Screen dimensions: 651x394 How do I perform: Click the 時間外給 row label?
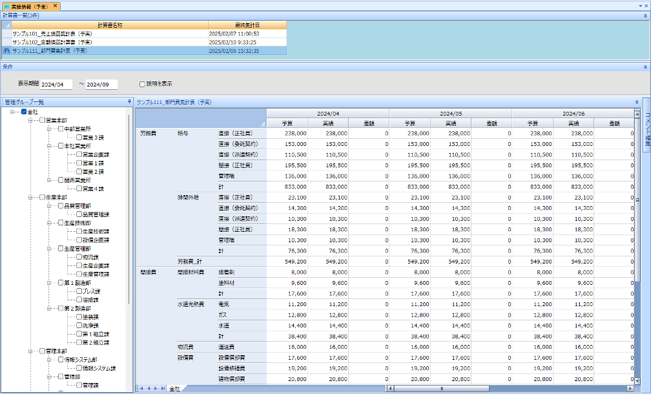tap(188, 198)
